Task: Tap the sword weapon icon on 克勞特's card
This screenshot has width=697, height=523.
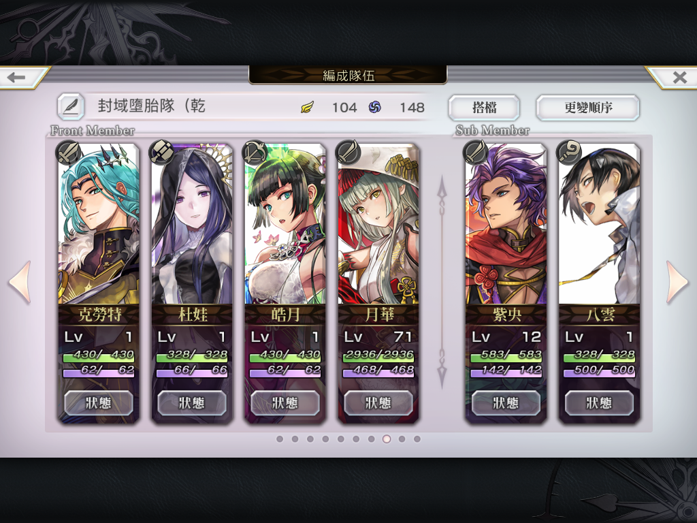Action: click(69, 153)
